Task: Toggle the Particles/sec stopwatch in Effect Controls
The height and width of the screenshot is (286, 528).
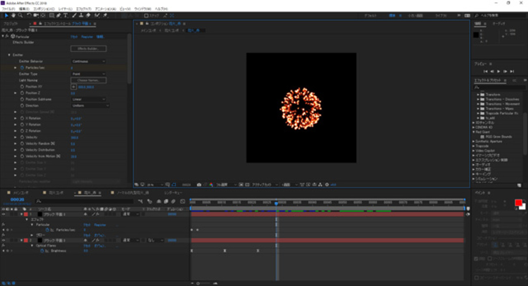Action: (x=22, y=68)
